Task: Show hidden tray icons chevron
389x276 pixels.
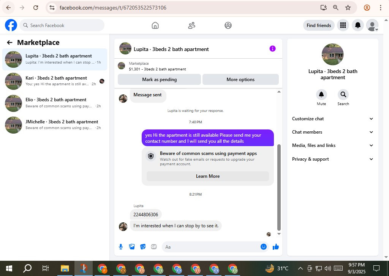Action: [x=300, y=268]
